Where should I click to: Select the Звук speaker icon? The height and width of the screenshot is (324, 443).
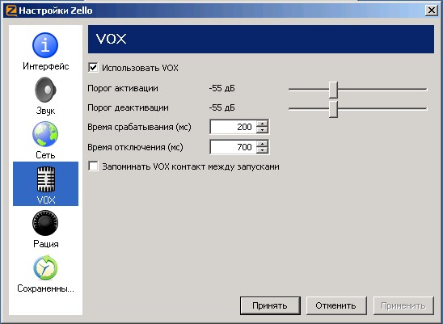click(45, 90)
